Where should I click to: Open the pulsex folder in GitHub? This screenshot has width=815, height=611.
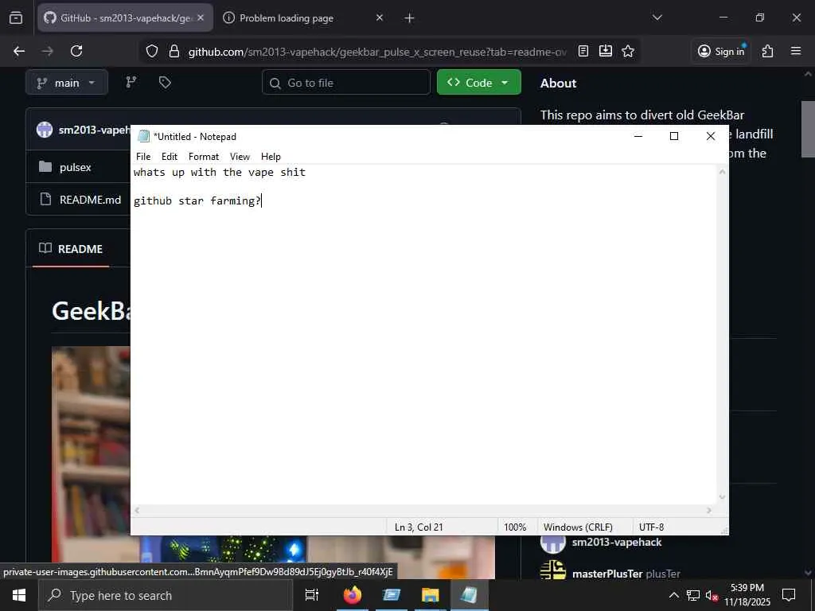76,167
